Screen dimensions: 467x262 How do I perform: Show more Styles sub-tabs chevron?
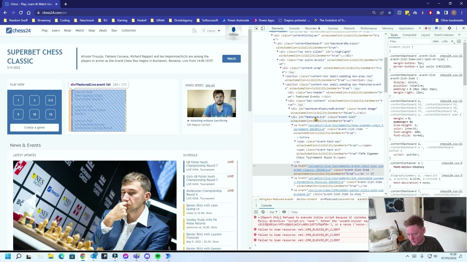[x=459, y=35]
